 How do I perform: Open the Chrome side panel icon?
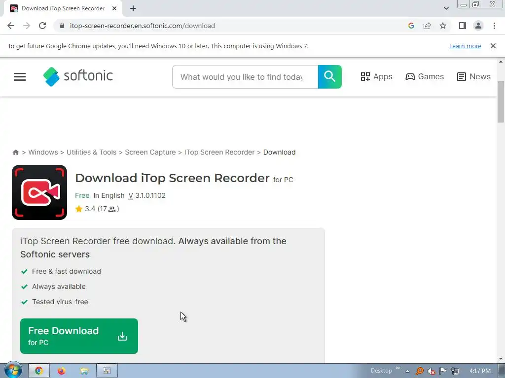463,26
